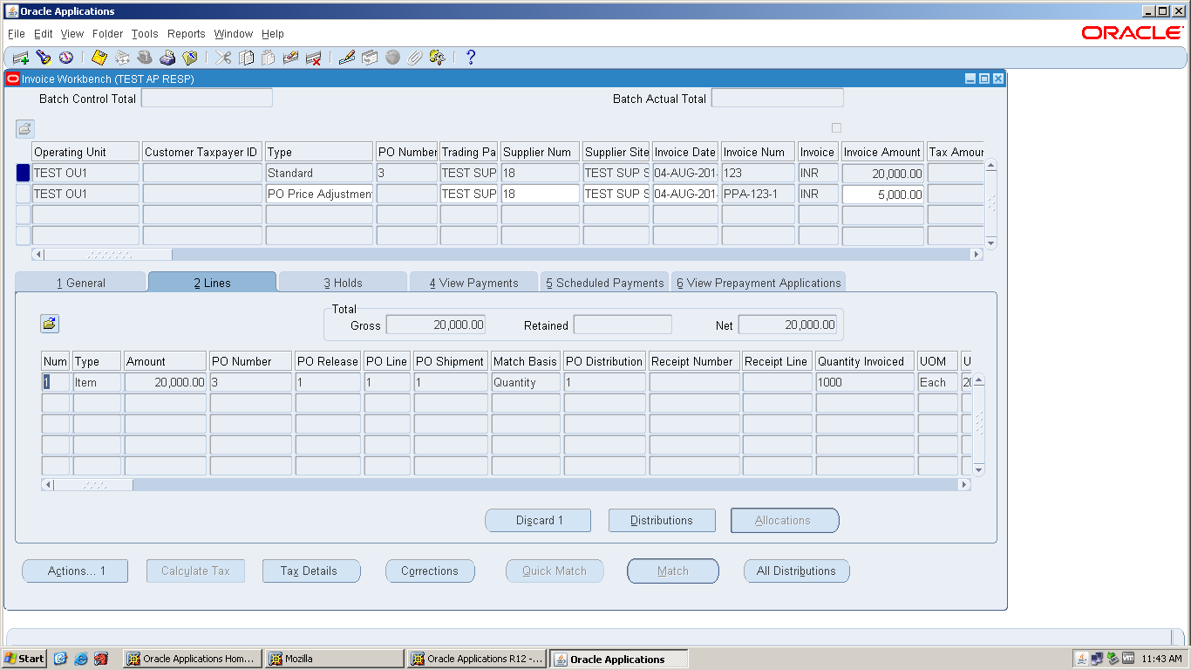1191x670 pixels.
Task: Click the Print toolbar icon
Action: [x=167, y=58]
